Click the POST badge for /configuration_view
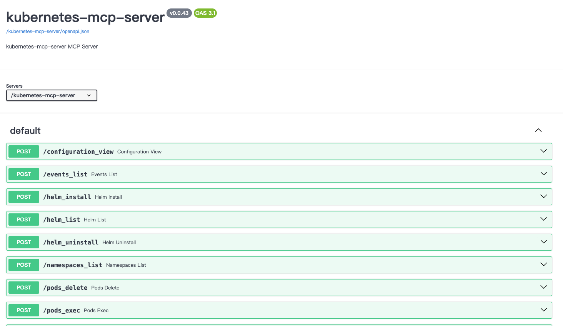The height and width of the screenshot is (326, 563). coord(24,151)
